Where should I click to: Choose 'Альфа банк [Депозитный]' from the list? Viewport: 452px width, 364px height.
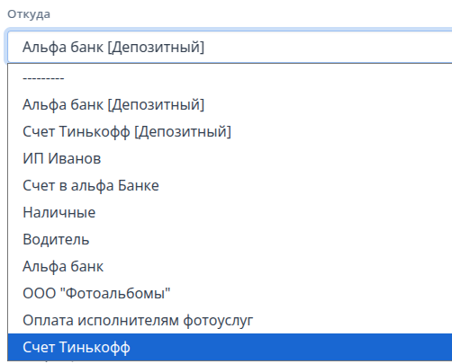[x=230, y=104]
